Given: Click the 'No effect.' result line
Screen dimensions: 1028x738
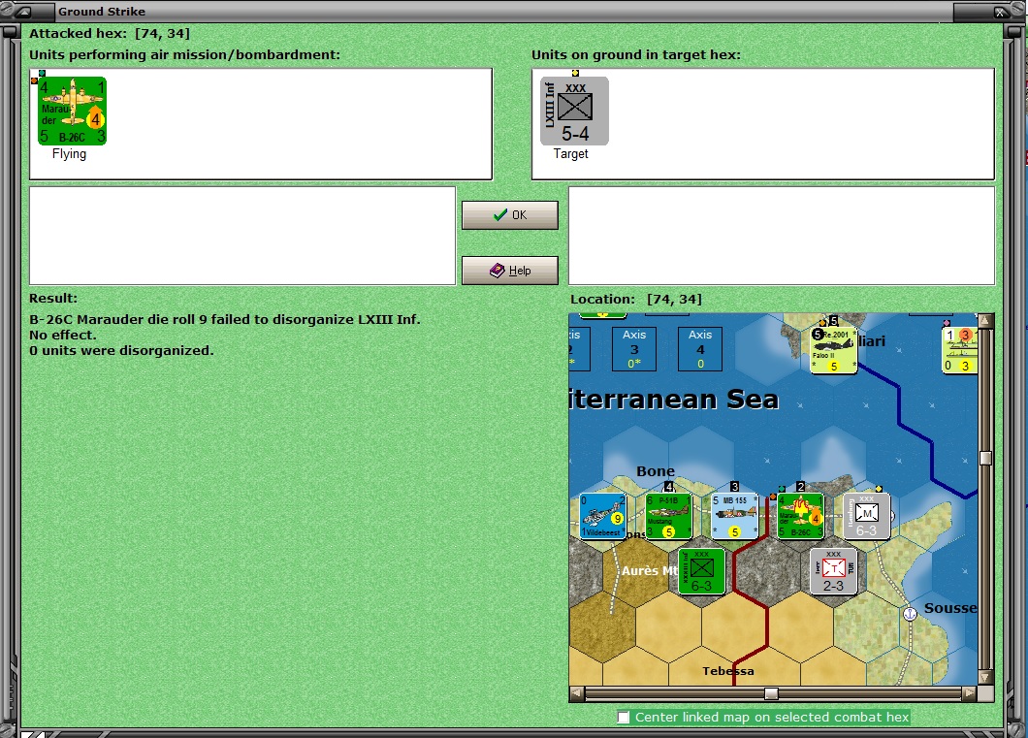Looking at the screenshot, I should [x=62, y=335].
